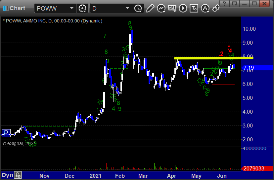Open the window options dropdown icon
Viewport: 274px width, 180px height.
tap(234, 4)
